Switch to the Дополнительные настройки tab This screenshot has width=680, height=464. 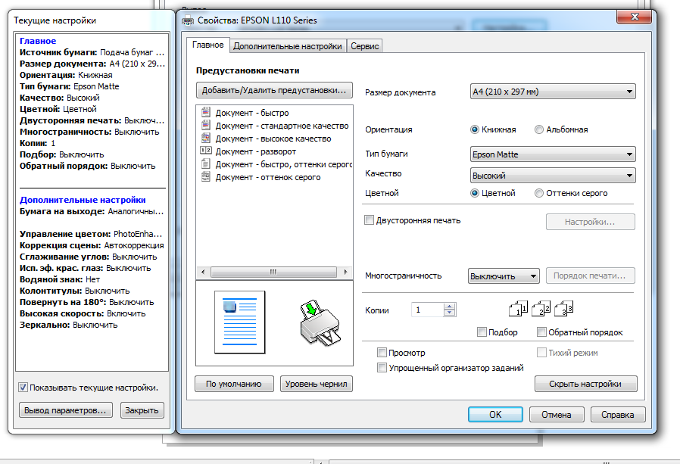click(288, 46)
